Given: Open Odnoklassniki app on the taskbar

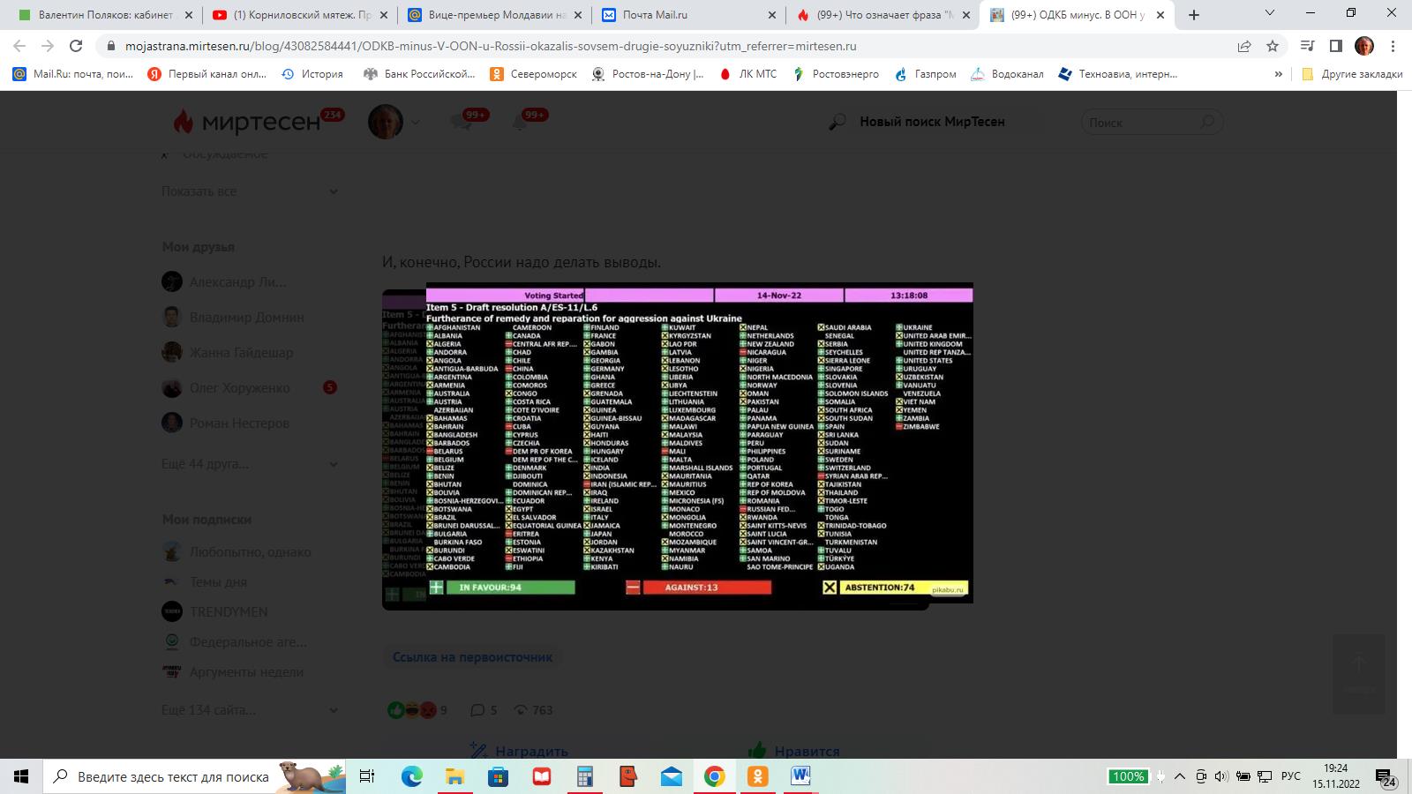Looking at the screenshot, I should 757,776.
